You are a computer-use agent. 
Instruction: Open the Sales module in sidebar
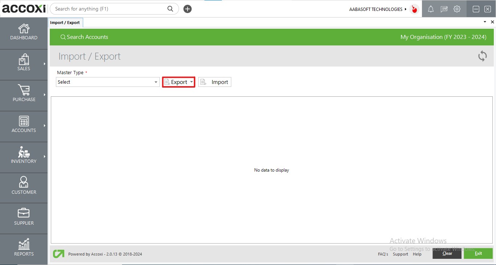coord(24,63)
